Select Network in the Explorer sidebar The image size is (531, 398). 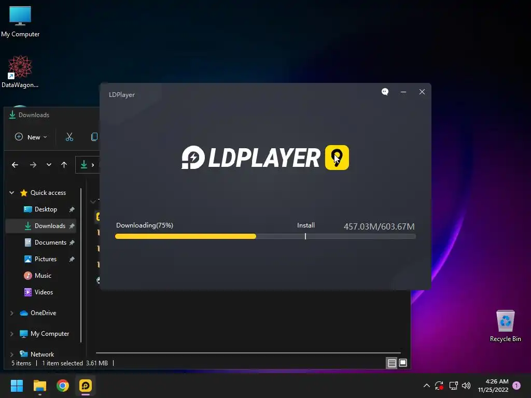[x=42, y=354]
